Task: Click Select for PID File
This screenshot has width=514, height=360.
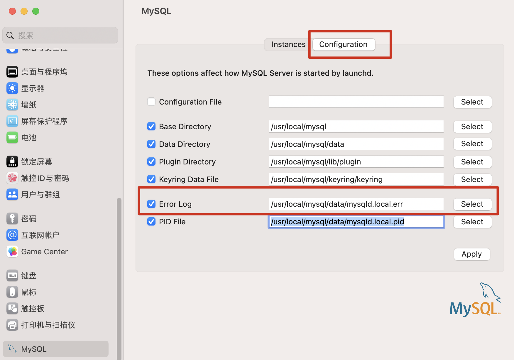Action: pos(472,222)
